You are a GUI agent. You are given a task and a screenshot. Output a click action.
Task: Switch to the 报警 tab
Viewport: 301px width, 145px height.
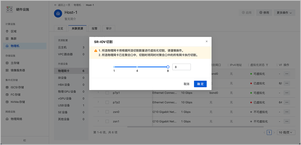[x=94, y=28]
